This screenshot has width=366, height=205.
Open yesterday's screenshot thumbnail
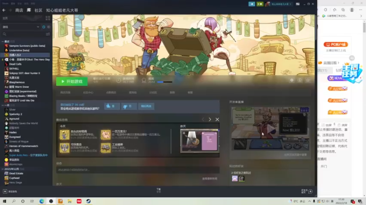pyautogui.click(x=199, y=141)
